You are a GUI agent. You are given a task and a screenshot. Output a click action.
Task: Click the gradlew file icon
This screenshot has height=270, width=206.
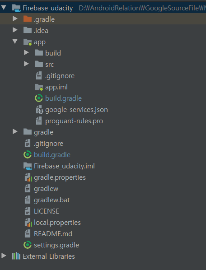point(28,188)
